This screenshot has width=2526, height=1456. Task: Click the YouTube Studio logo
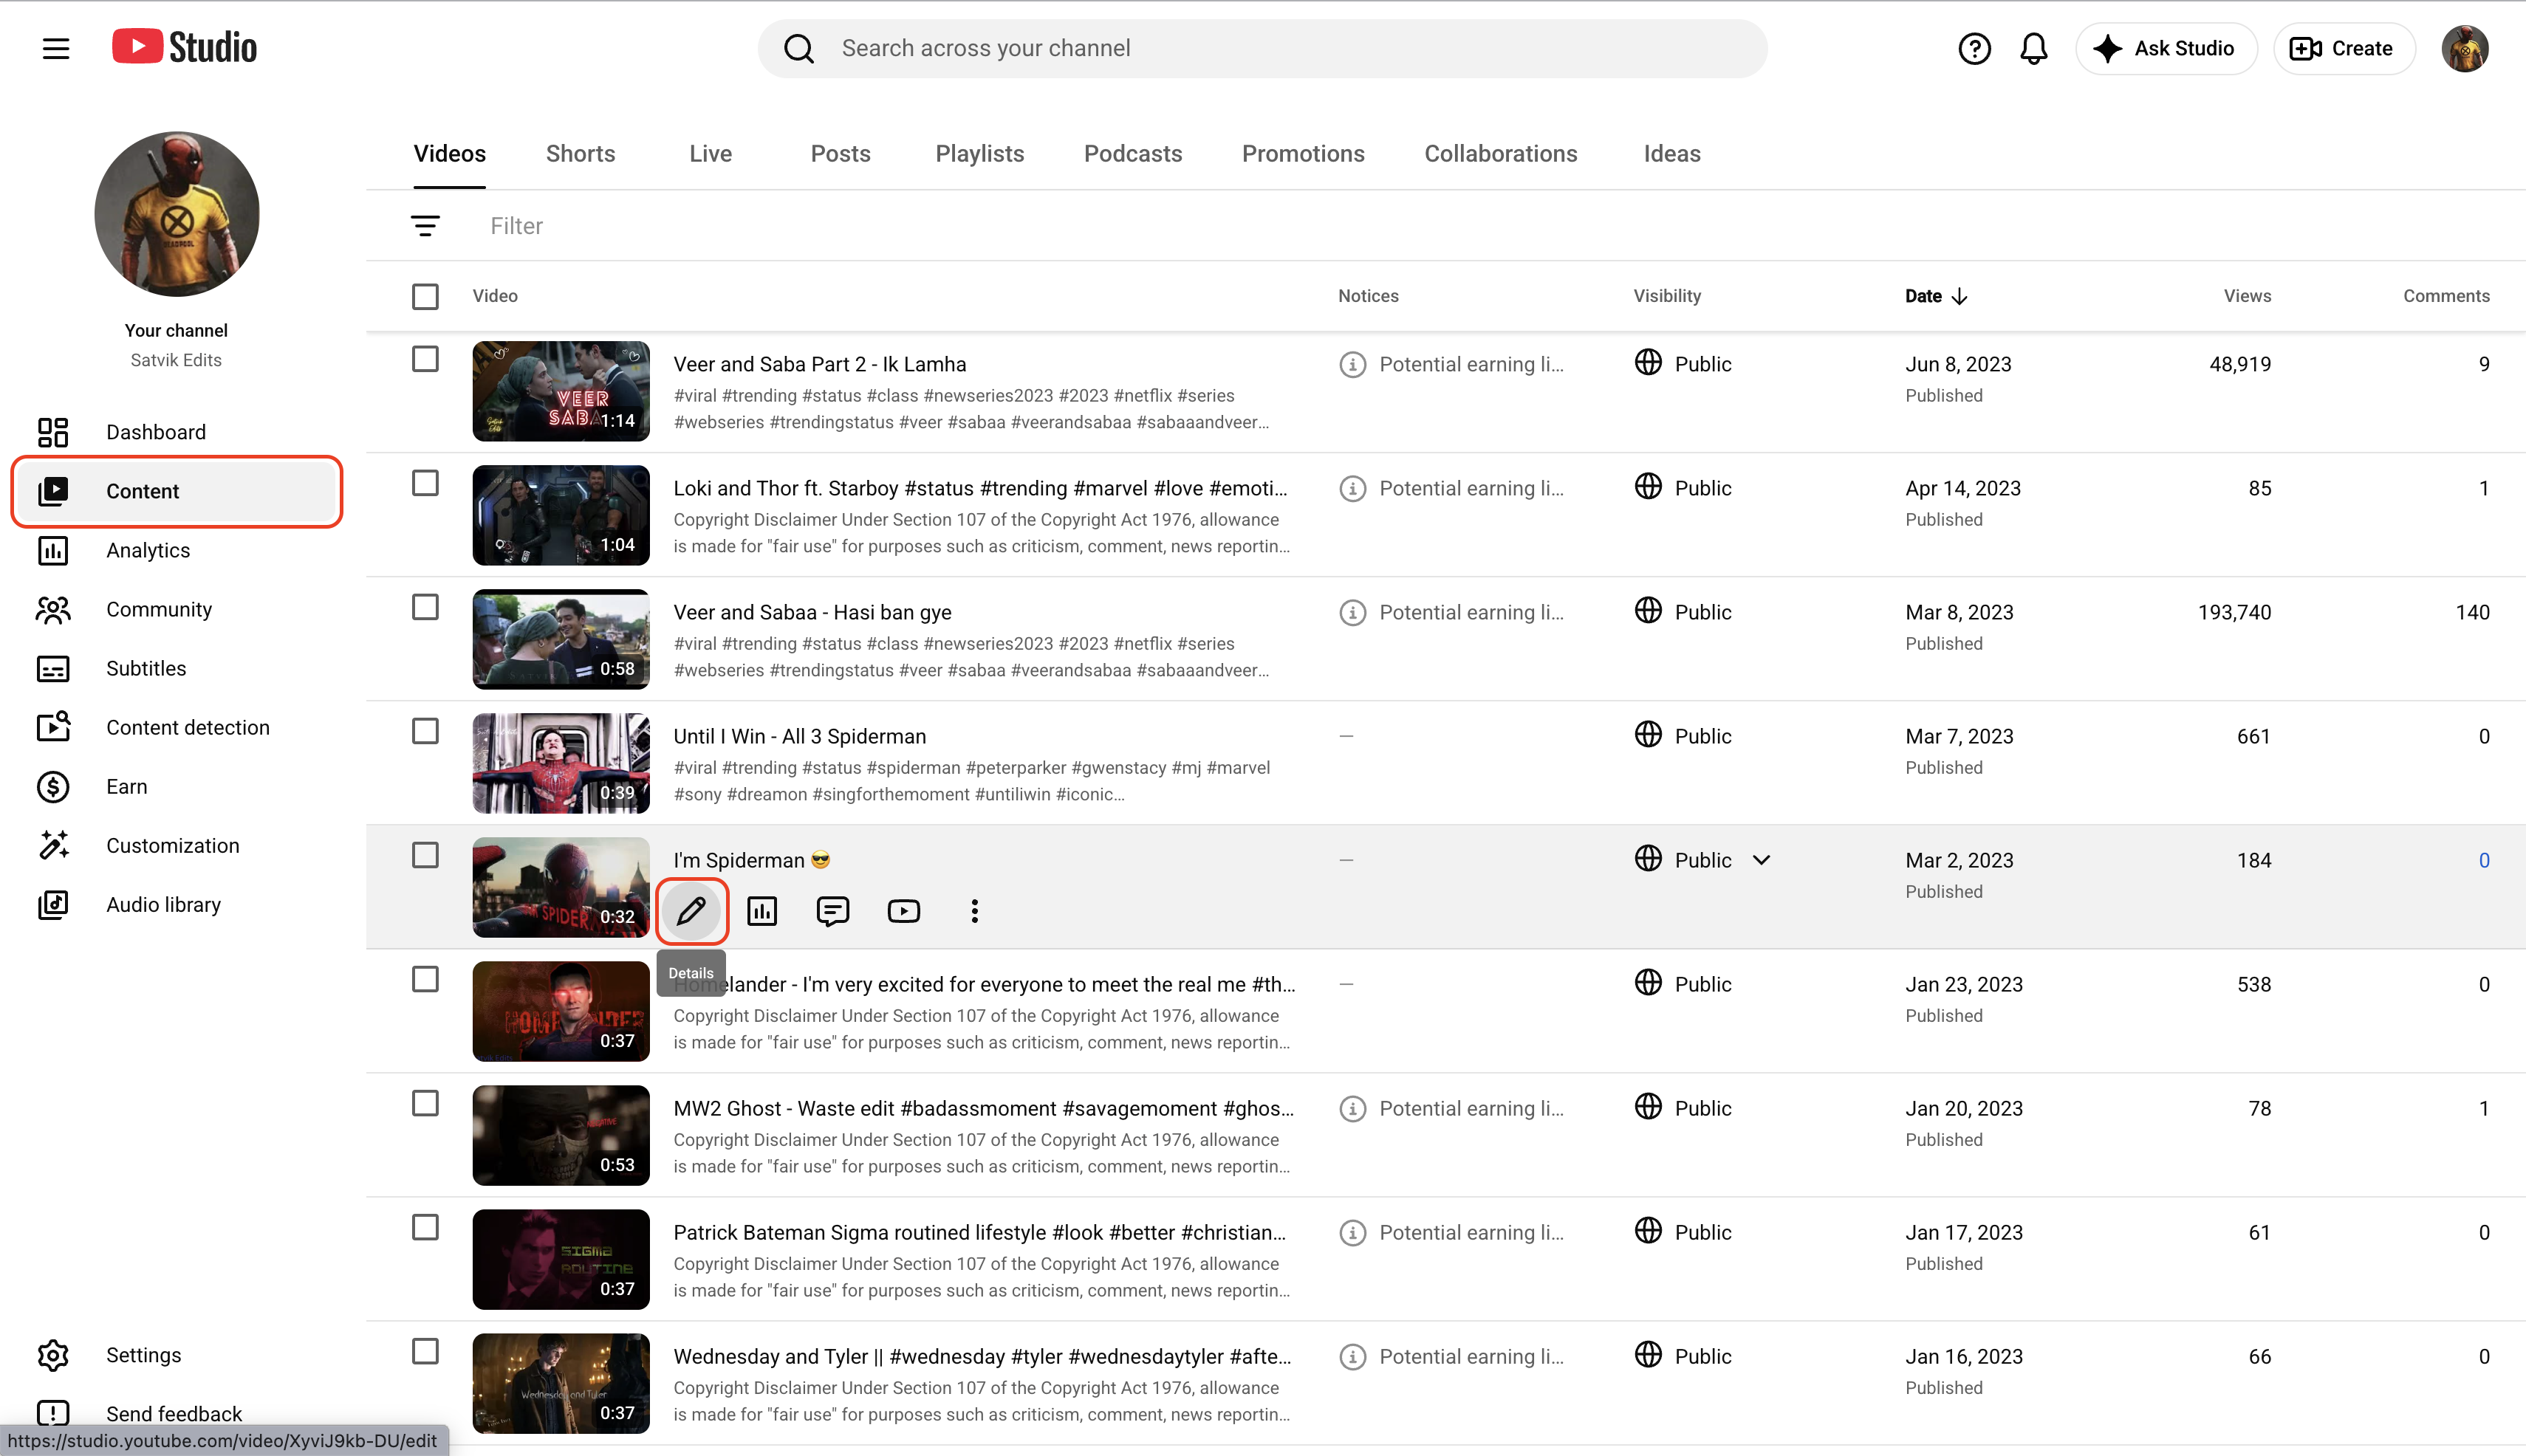click(184, 47)
